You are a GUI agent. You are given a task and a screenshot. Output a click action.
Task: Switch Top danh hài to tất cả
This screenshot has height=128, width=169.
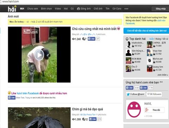pos(165,39)
